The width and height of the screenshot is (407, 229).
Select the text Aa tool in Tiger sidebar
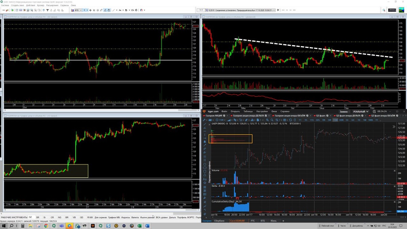(205, 179)
